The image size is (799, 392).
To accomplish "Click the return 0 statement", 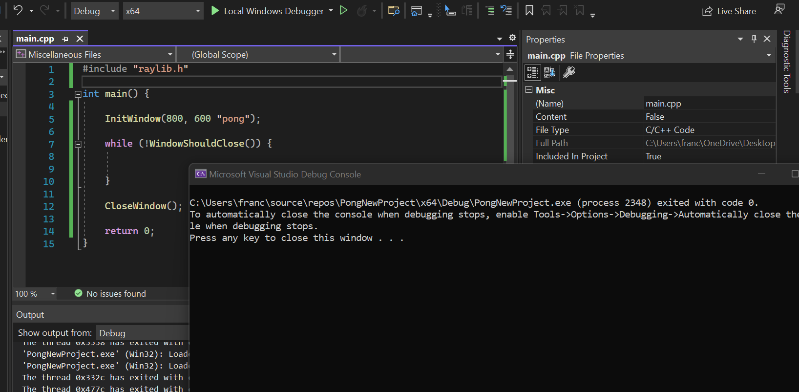I will pyautogui.click(x=129, y=231).
